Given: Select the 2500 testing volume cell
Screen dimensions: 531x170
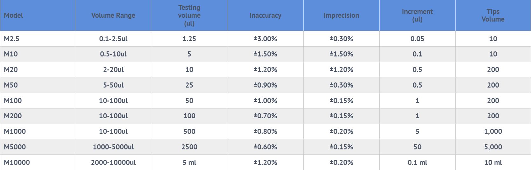Looking at the screenshot, I should tap(189, 147).
